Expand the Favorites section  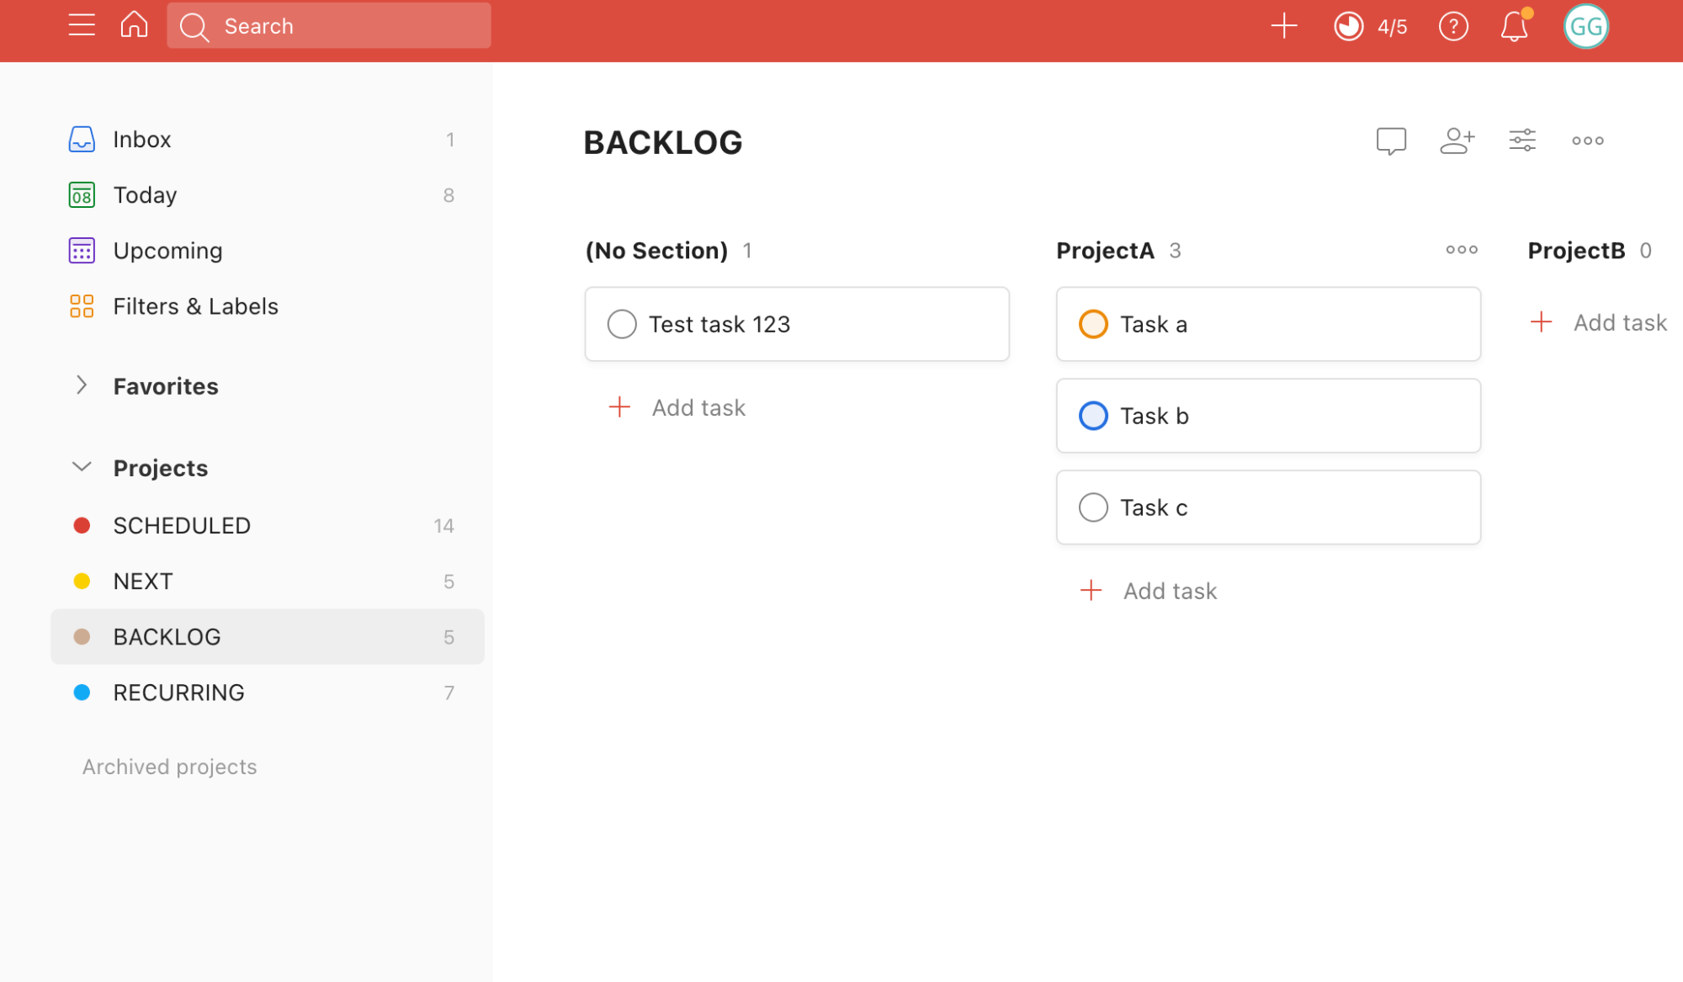(83, 385)
